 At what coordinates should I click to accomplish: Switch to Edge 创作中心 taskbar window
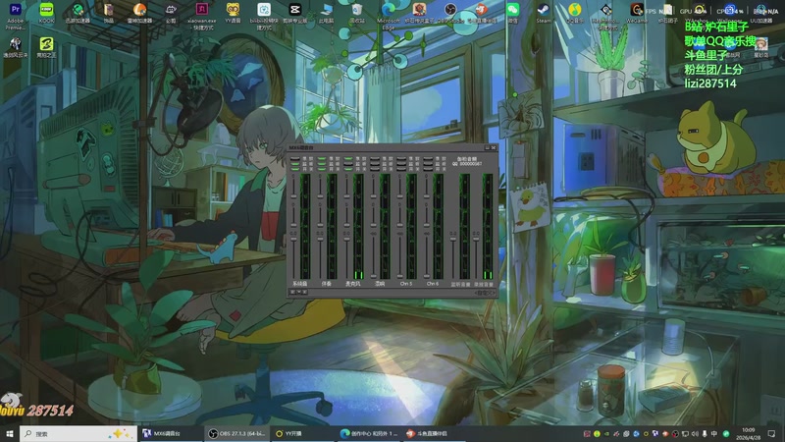(370, 433)
